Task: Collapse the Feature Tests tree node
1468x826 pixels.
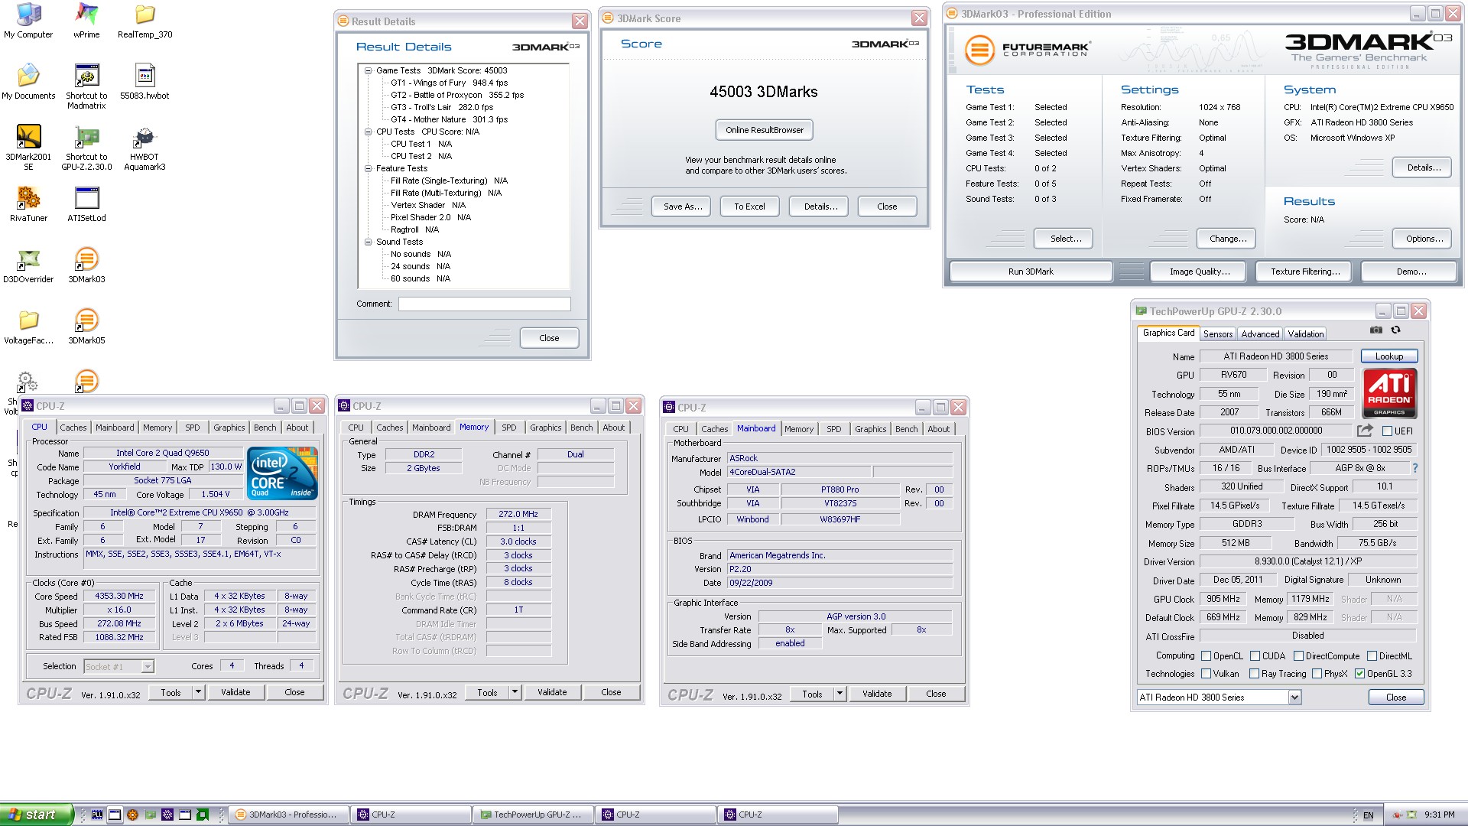Action: [x=368, y=168]
